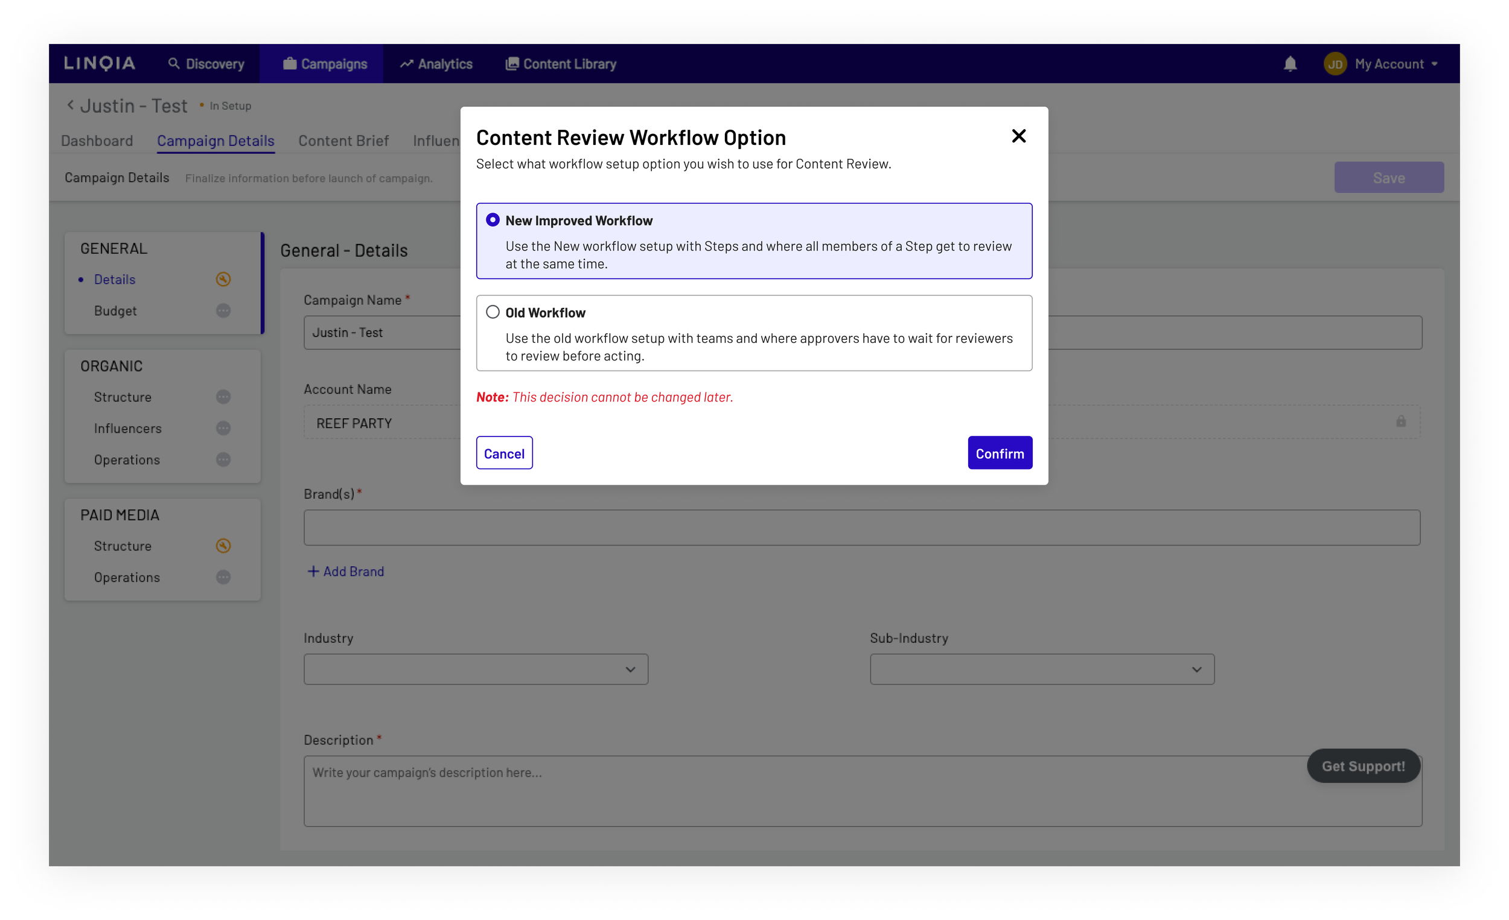The width and height of the screenshot is (1509, 920).
Task: Close the workflow dialog with X
Action: (x=1018, y=136)
